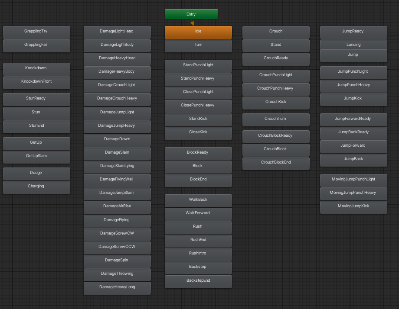Select the CrouchTurn state node
The image size is (399, 309).
click(x=276, y=119)
